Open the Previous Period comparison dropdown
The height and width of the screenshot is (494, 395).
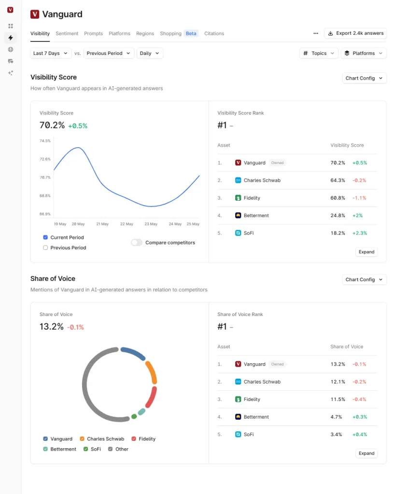point(109,53)
